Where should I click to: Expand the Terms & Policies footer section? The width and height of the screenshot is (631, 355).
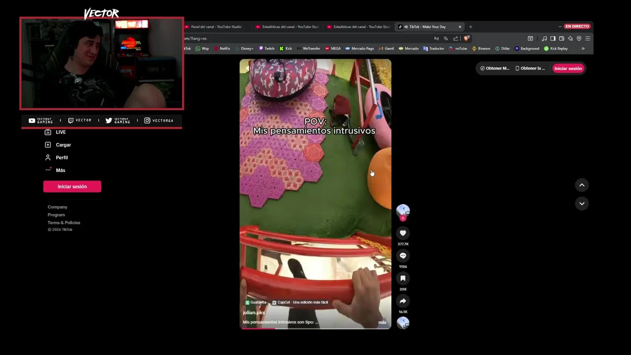64,223
